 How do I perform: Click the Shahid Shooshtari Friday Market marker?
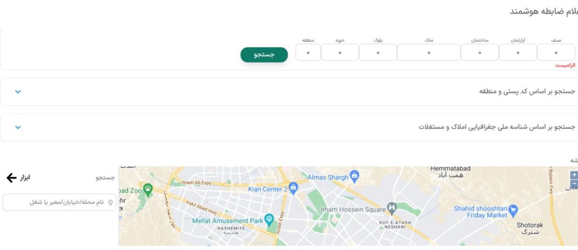(513, 210)
